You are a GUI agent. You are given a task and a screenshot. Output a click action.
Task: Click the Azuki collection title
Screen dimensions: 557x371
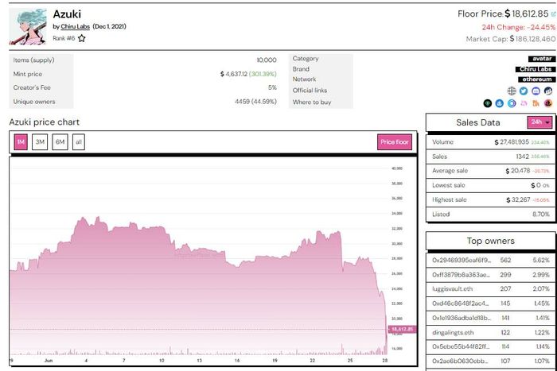pos(67,14)
